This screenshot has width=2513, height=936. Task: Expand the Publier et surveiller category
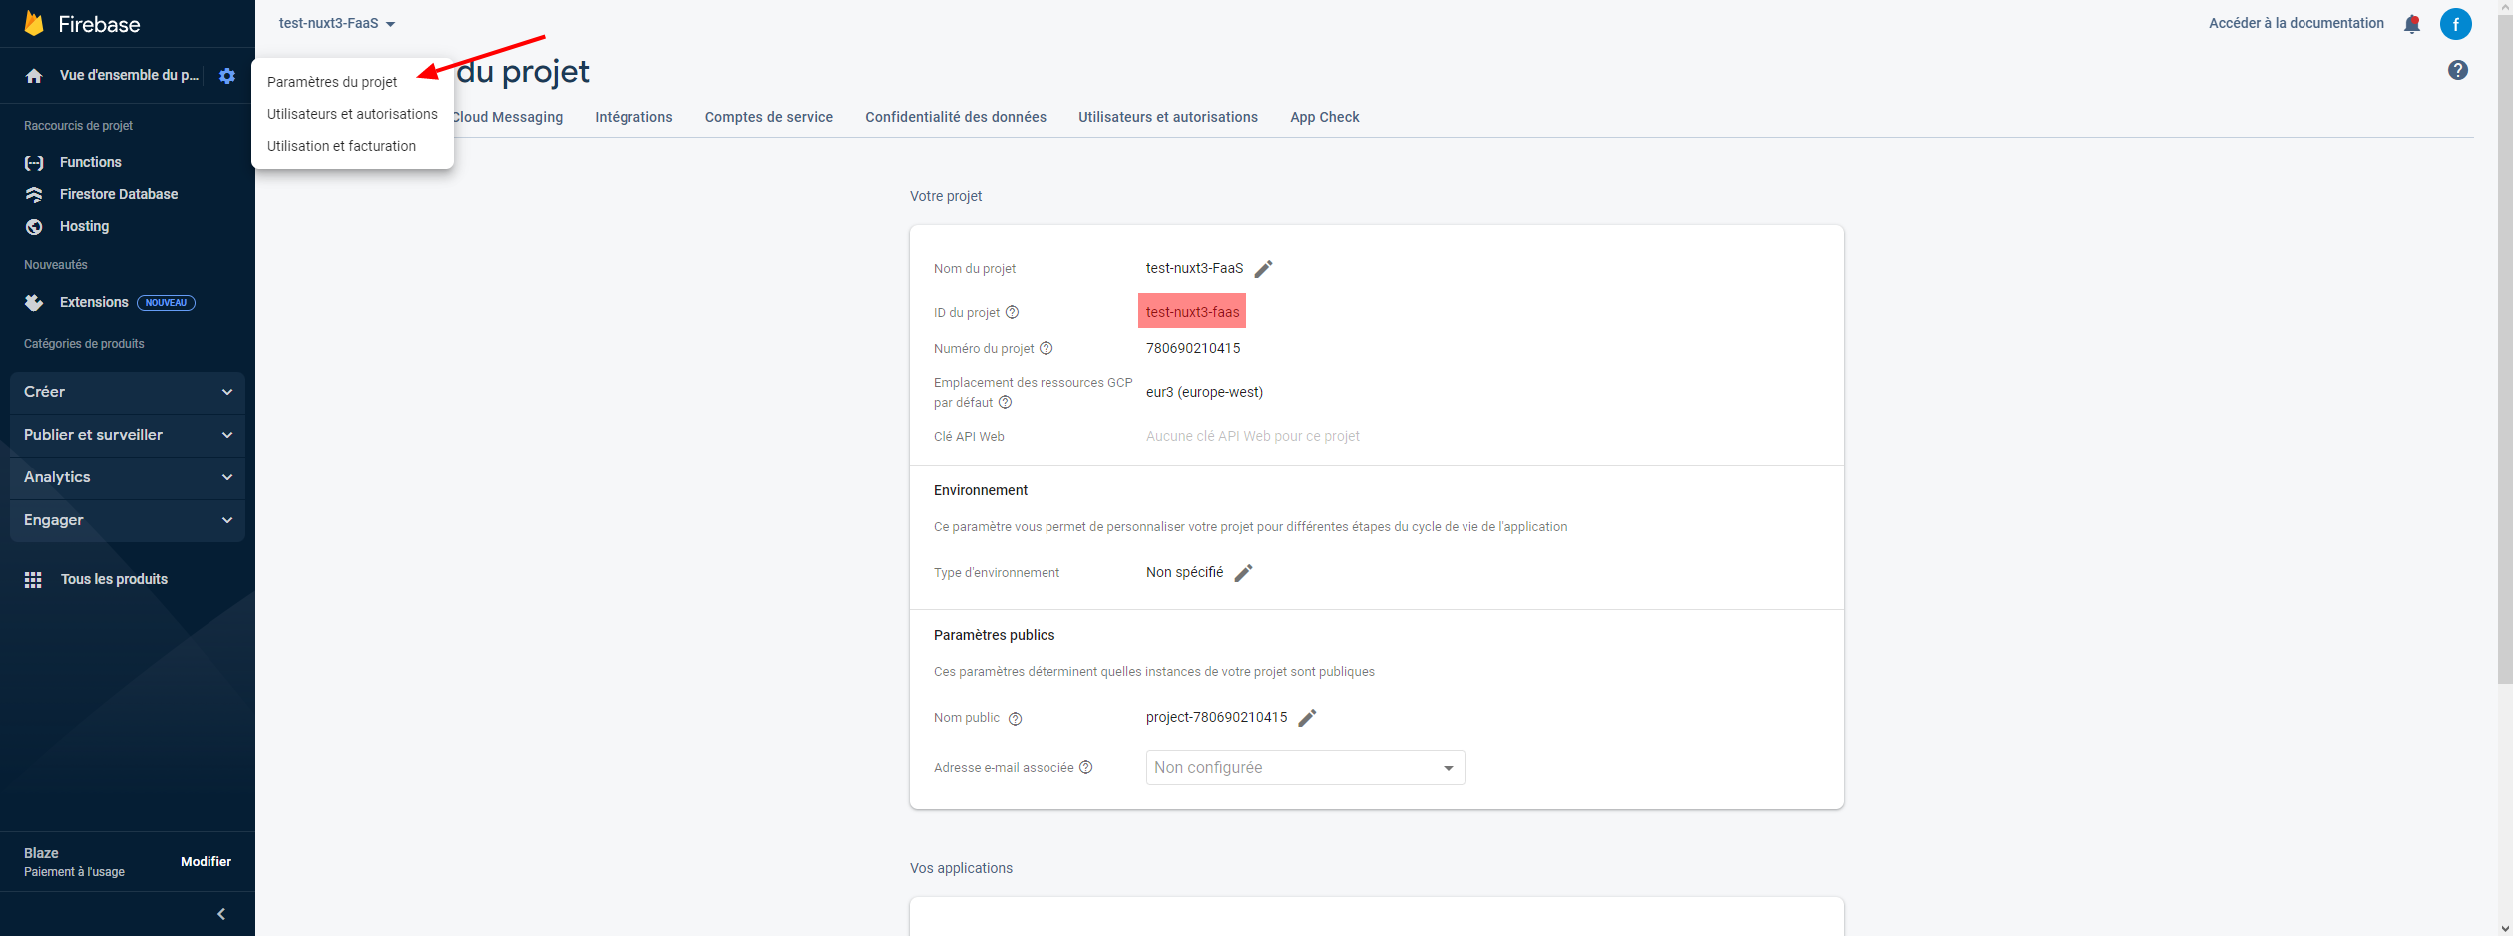pos(128,435)
